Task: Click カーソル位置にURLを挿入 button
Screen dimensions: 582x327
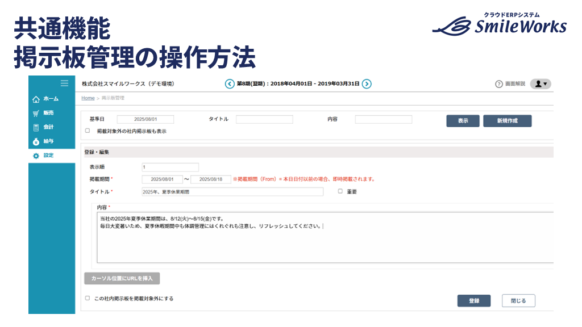Action: point(122,278)
